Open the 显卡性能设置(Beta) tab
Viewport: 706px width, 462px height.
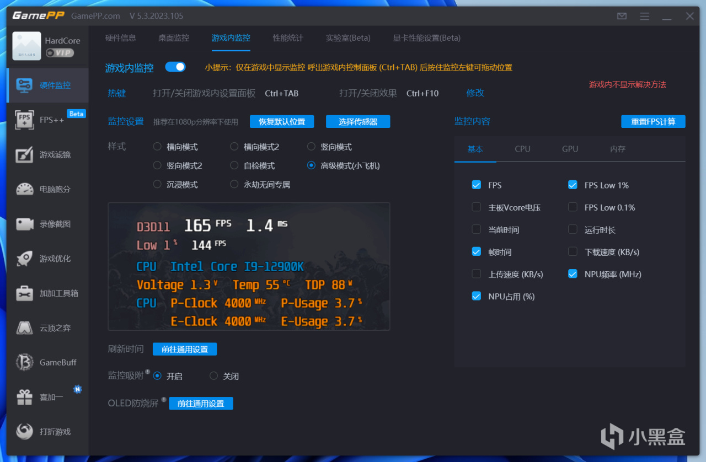click(x=426, y=38)
